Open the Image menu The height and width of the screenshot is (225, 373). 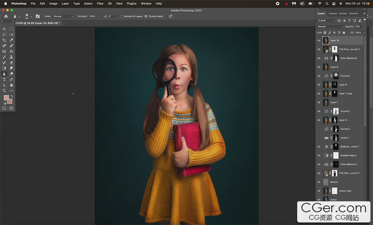[53, 3]
